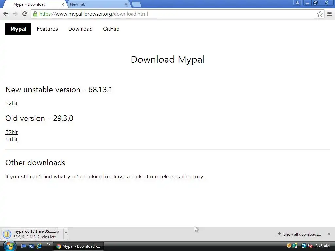
Task: Reload the Mypal download page
Action: pyautogui.click(x=25, y=14)
